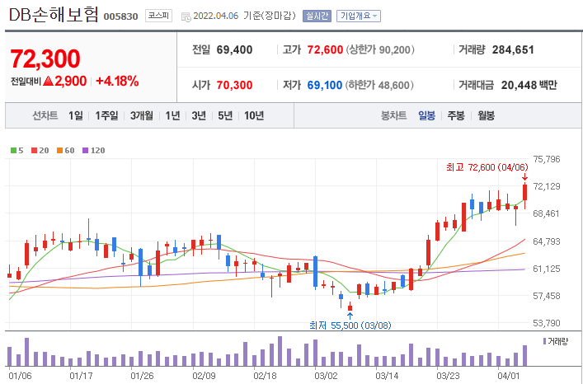Click the 코스피 market badge
Screen dimensions: 583x384
[159, 16]
